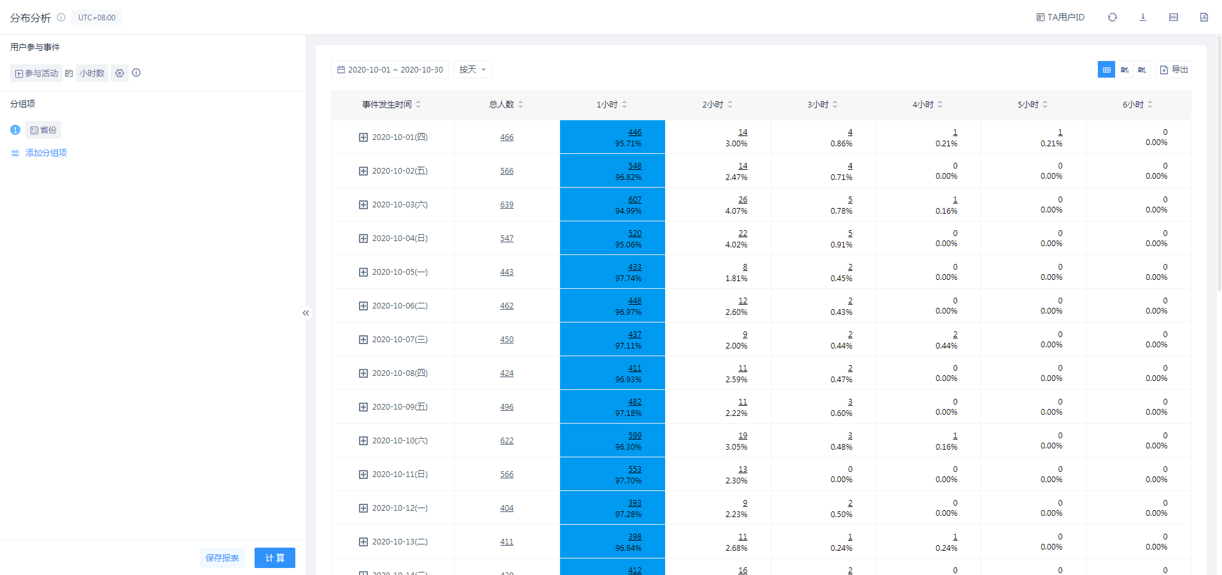Open the TA用户ID selector
Screen dimensions: 1222x575
(1060, 17)
